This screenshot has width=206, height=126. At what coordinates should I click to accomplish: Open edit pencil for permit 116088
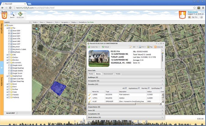(90, 94)
